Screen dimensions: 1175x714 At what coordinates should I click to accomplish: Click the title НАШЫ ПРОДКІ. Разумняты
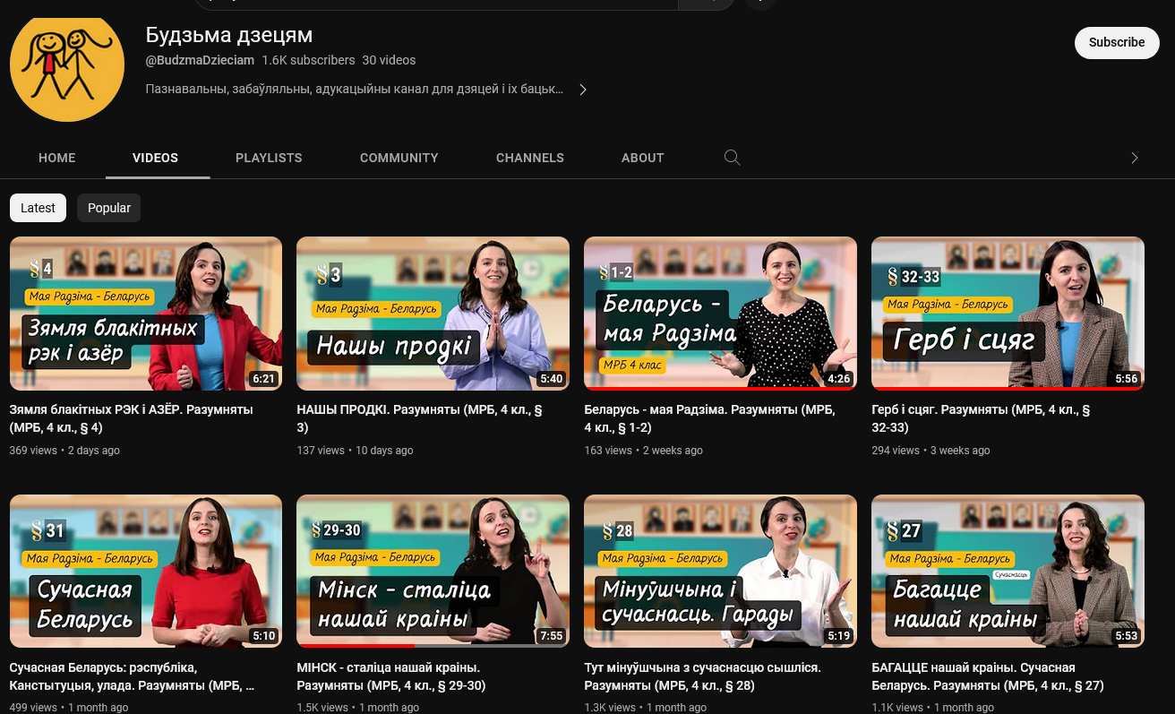420,418
